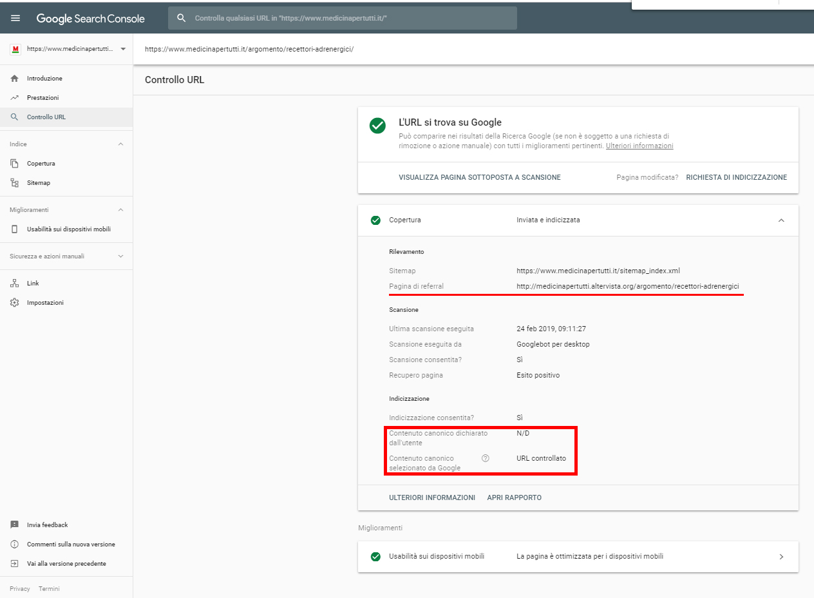Click the search magnifier icon in URL bar

click(182, 18)
